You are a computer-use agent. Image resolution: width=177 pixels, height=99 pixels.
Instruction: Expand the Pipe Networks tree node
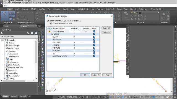[x=5, y=65]
